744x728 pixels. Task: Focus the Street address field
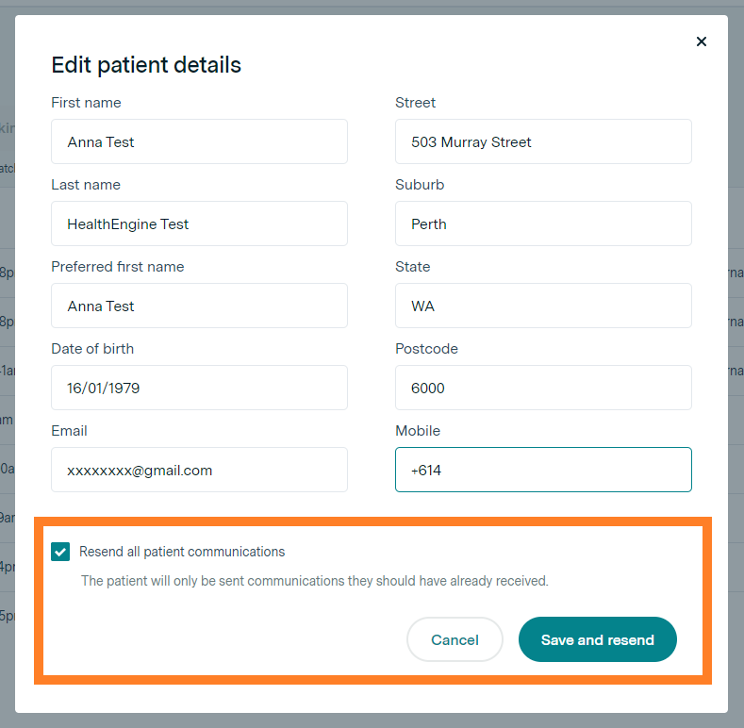(x=543, y=141)
